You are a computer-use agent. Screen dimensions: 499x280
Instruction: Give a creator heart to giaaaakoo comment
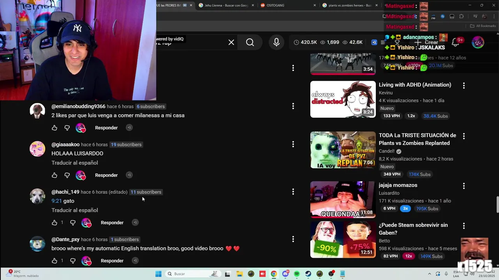click(81, 175)
